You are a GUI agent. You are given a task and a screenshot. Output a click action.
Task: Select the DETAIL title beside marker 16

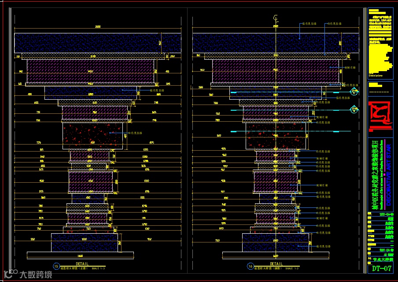point(276,264)
